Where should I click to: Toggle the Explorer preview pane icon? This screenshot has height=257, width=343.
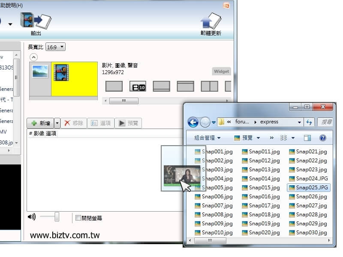point(307,138)
